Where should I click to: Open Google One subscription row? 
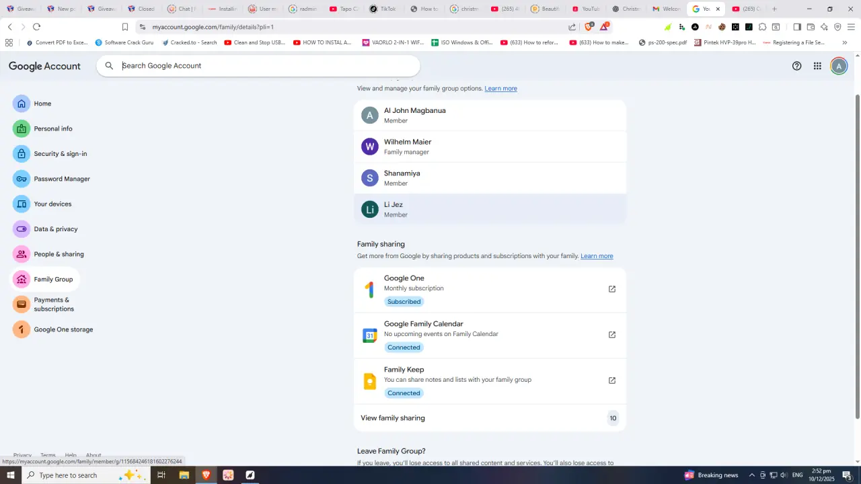click(x=490, y=290)
